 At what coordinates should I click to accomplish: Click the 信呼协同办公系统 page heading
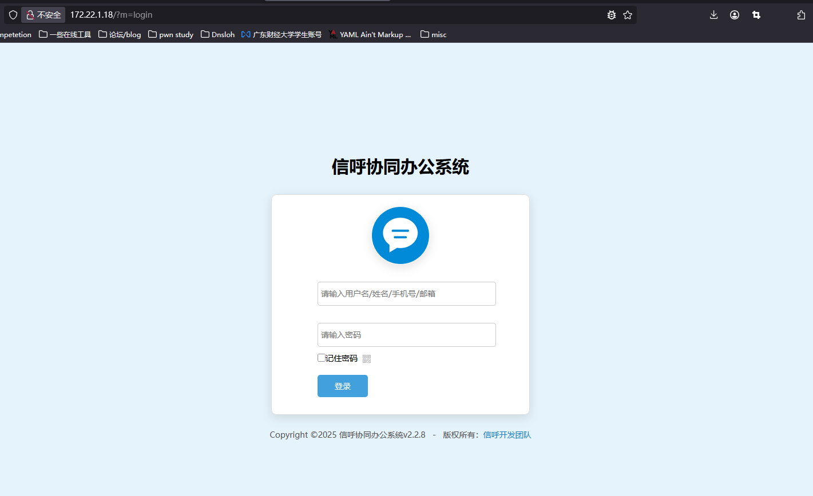coord(400,167)
